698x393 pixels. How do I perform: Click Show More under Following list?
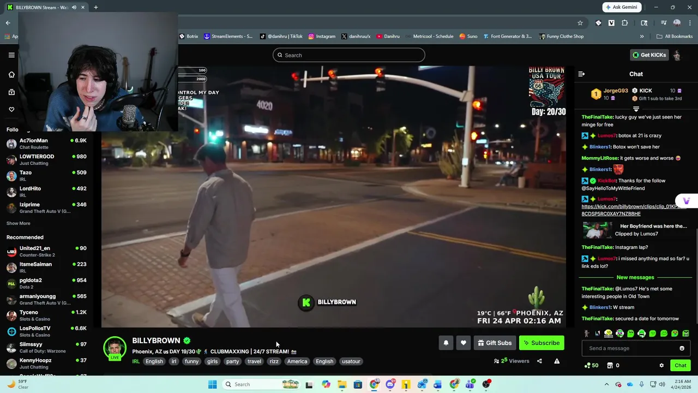19,223
